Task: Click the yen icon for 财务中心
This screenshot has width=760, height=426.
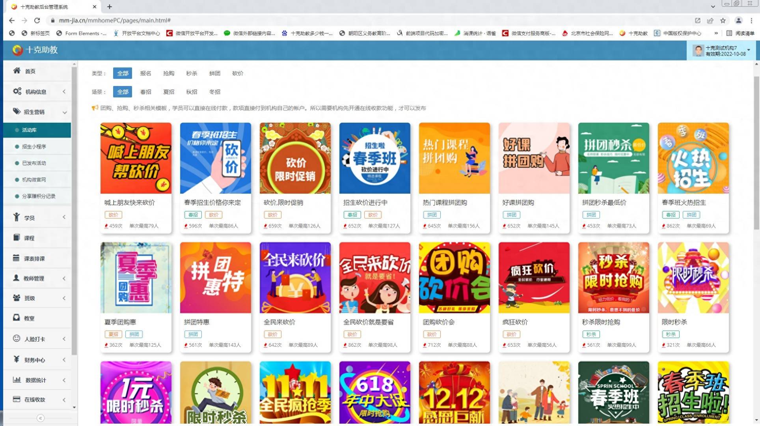Action: 17,359
